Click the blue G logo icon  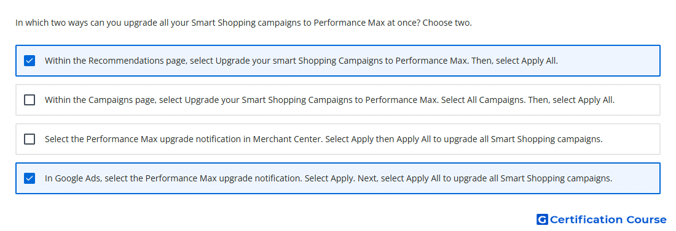pos(542,219)
